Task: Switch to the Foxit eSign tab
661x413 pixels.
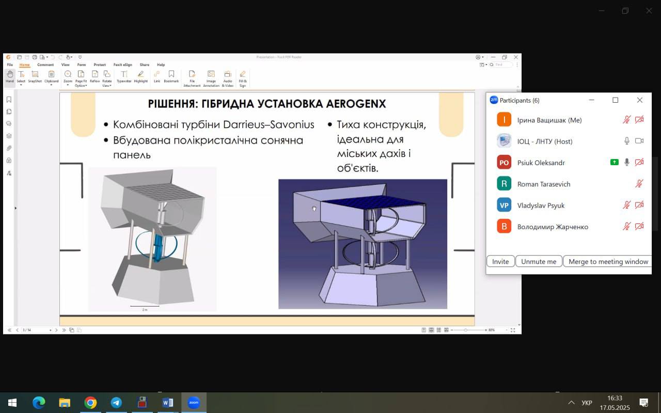Action: (x=123, y=65)
